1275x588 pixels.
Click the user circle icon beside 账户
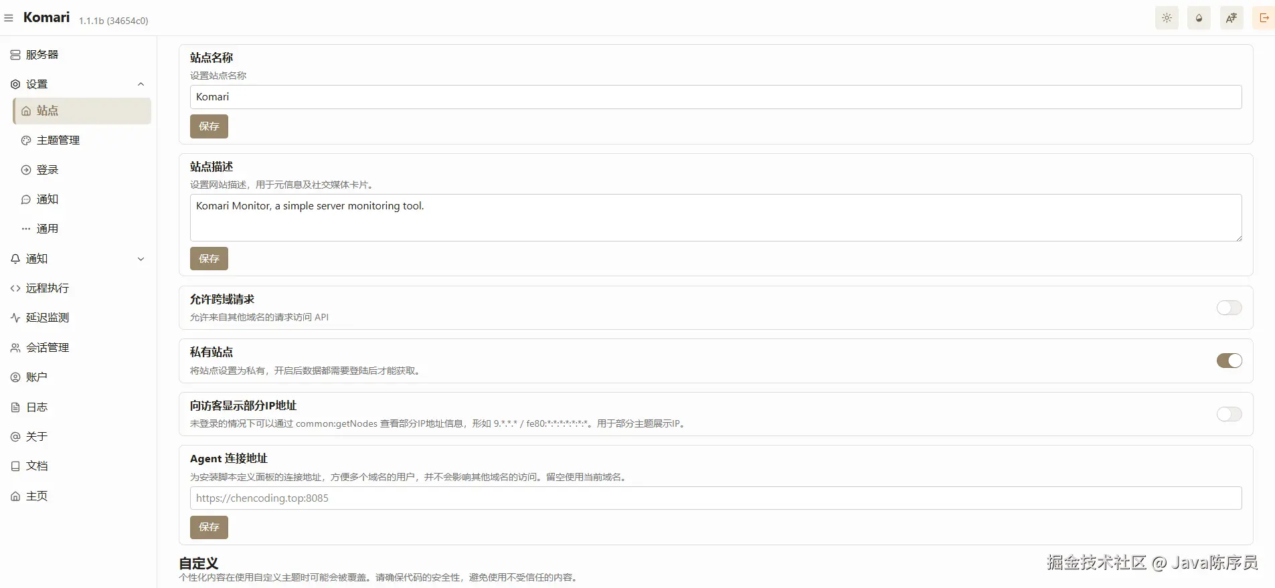(x=15, y=377)
